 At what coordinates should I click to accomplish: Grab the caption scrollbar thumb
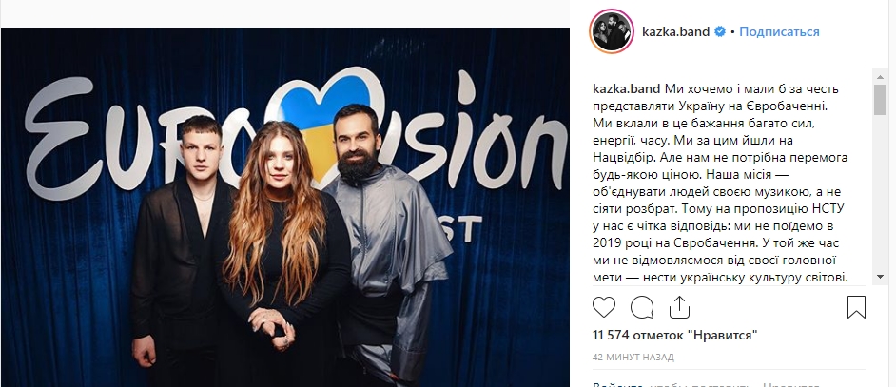(880, 100)
